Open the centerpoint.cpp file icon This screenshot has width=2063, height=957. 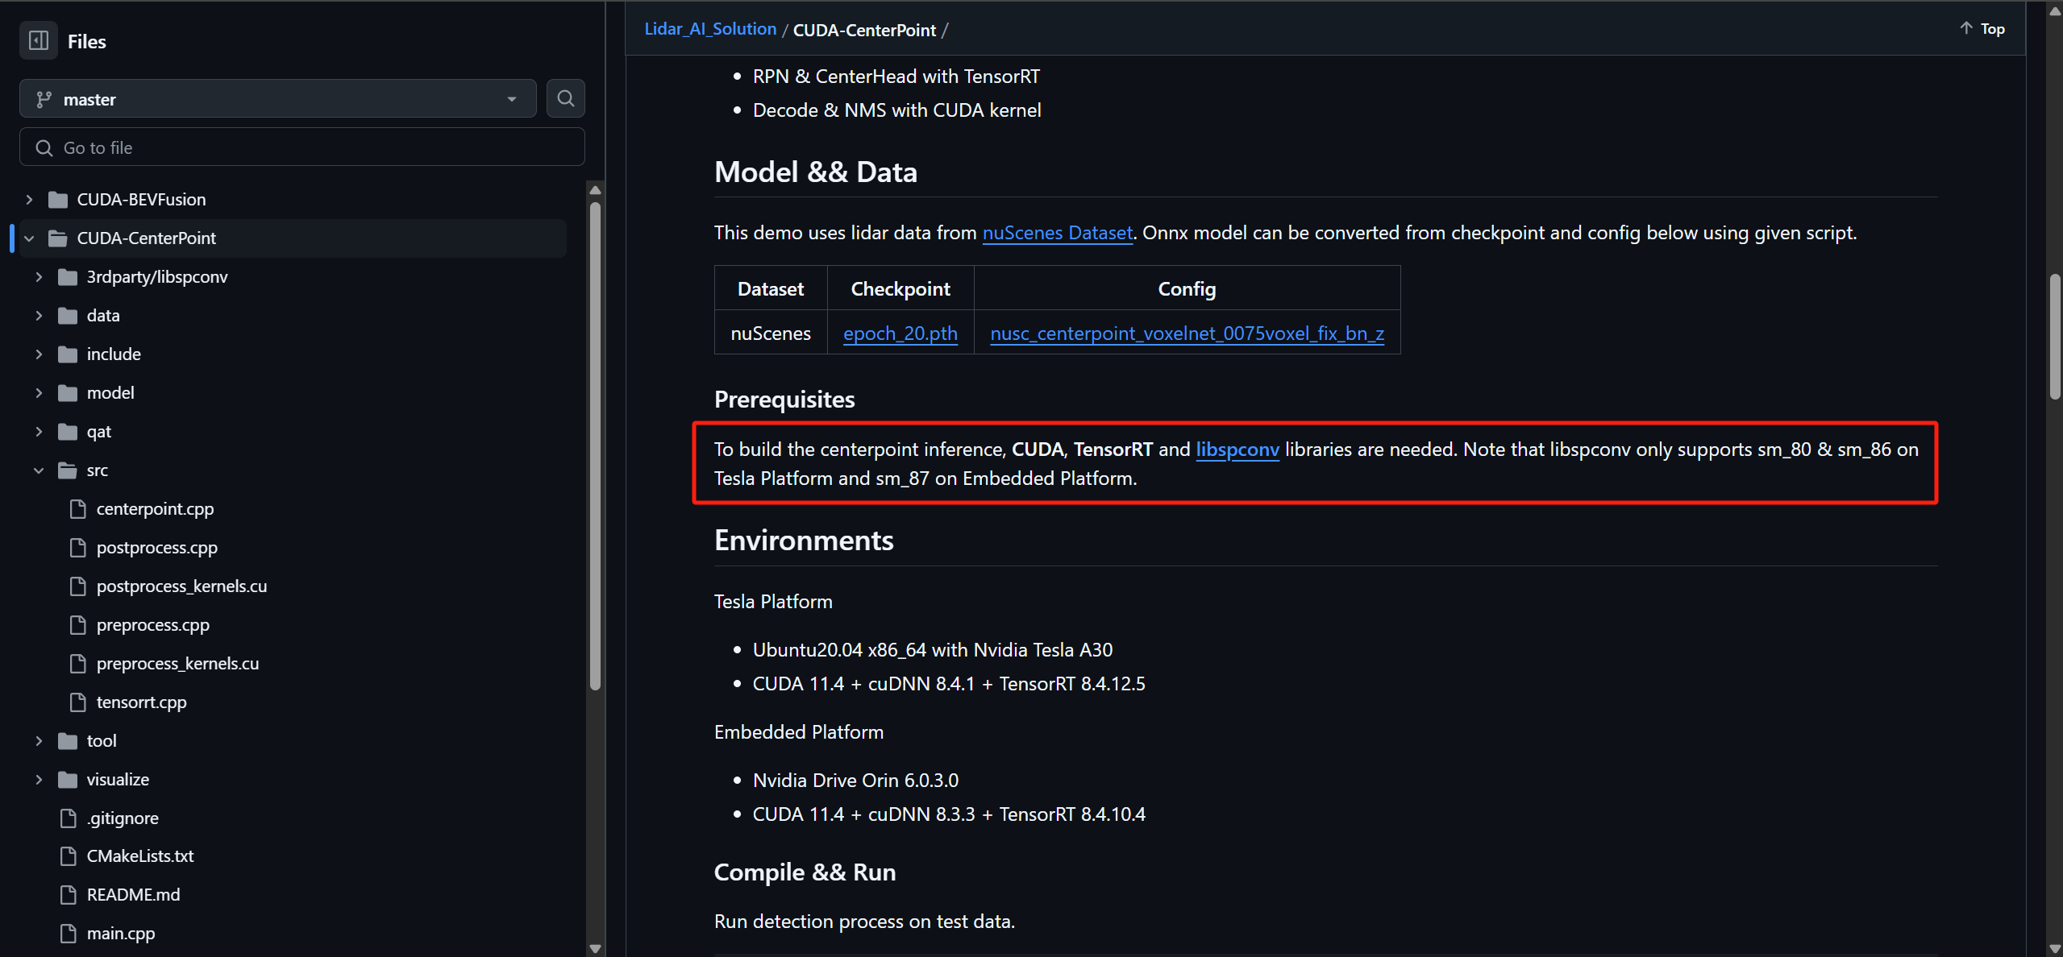coord(78,509)
